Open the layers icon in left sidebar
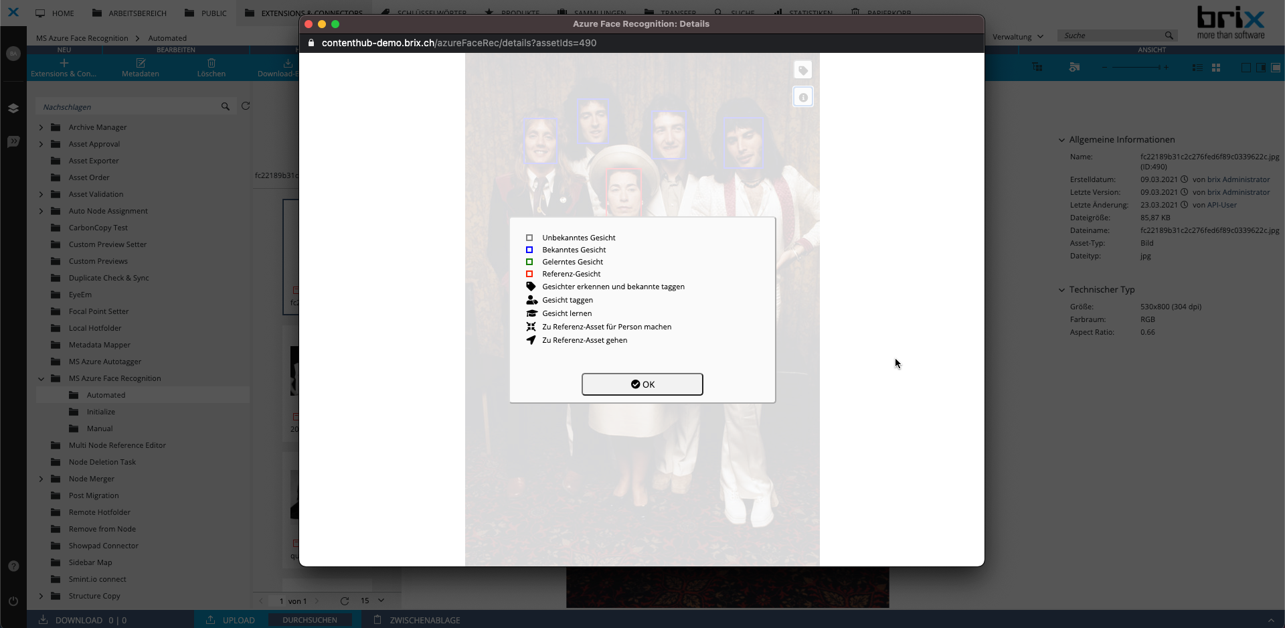Image resolution: width=1285 pixels, height=628 pixels. 13,108
